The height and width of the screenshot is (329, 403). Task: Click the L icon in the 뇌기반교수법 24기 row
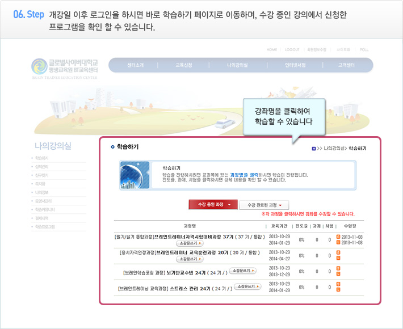coord(338,274)
